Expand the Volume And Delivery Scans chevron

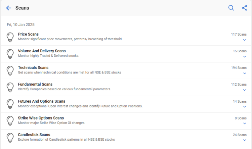(x=245, y=57)
